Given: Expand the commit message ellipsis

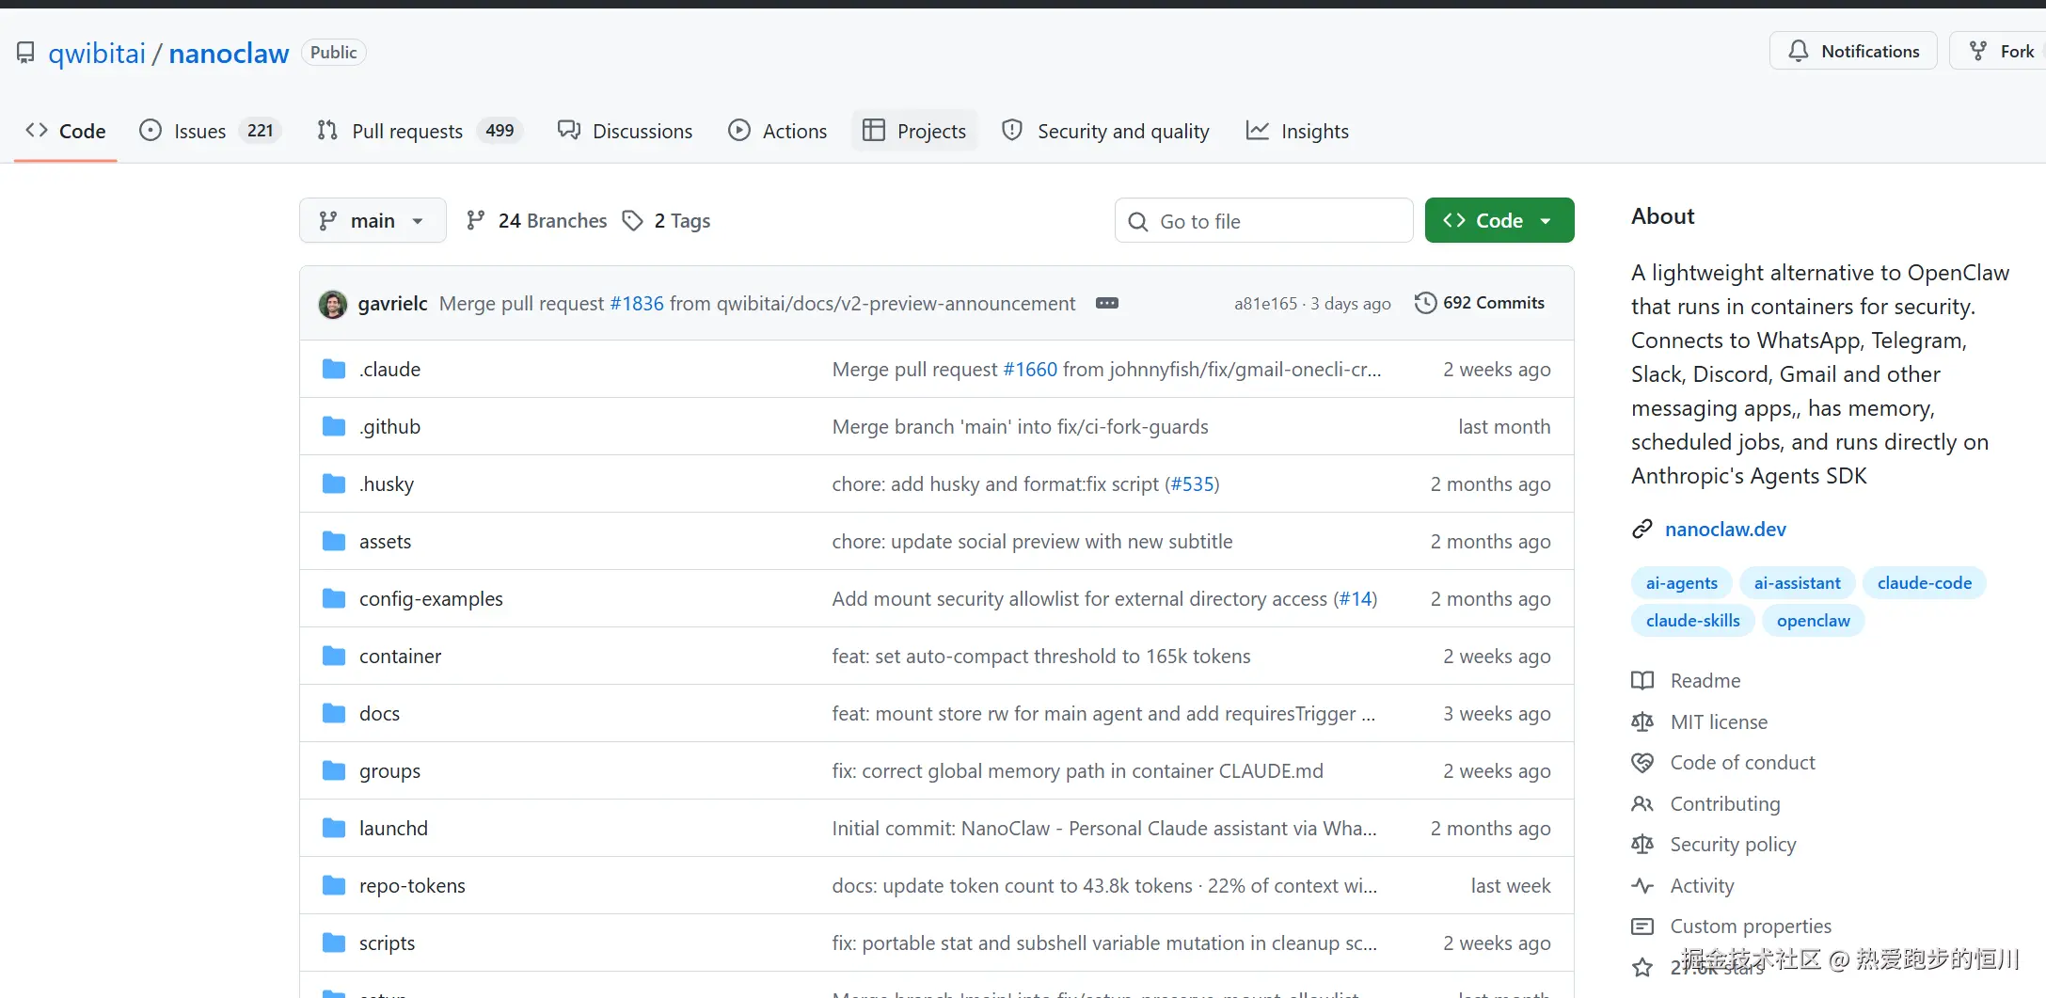Looking at the screenshot, I should (x=1107, y=303).
